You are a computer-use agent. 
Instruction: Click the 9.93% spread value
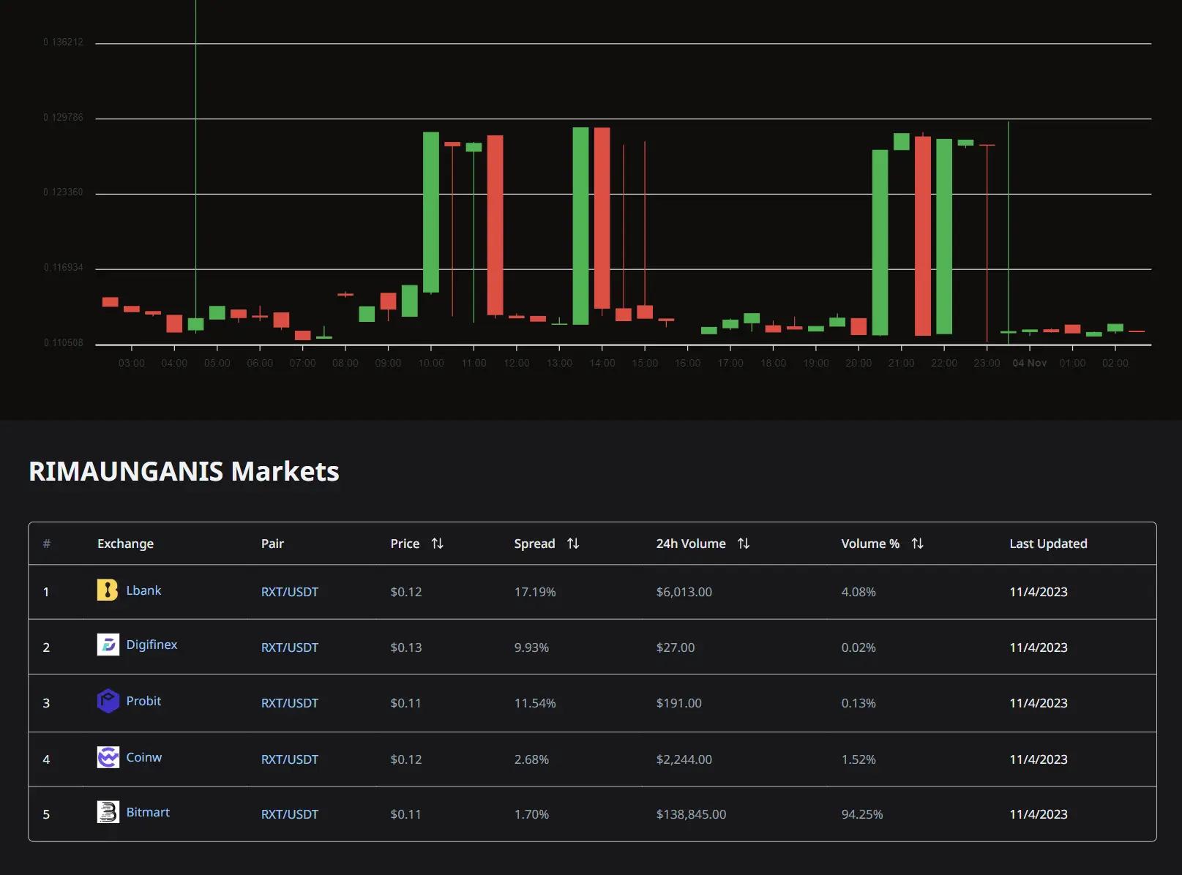[x=531, y=647]
